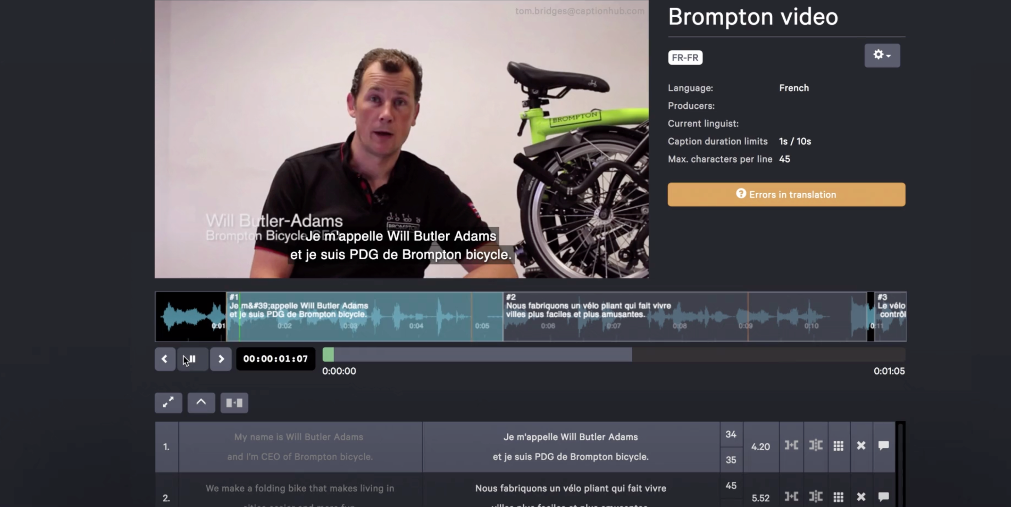Click the FR-FR language badge
This screenshot has height=507, width=1011.
click(685, 58)
